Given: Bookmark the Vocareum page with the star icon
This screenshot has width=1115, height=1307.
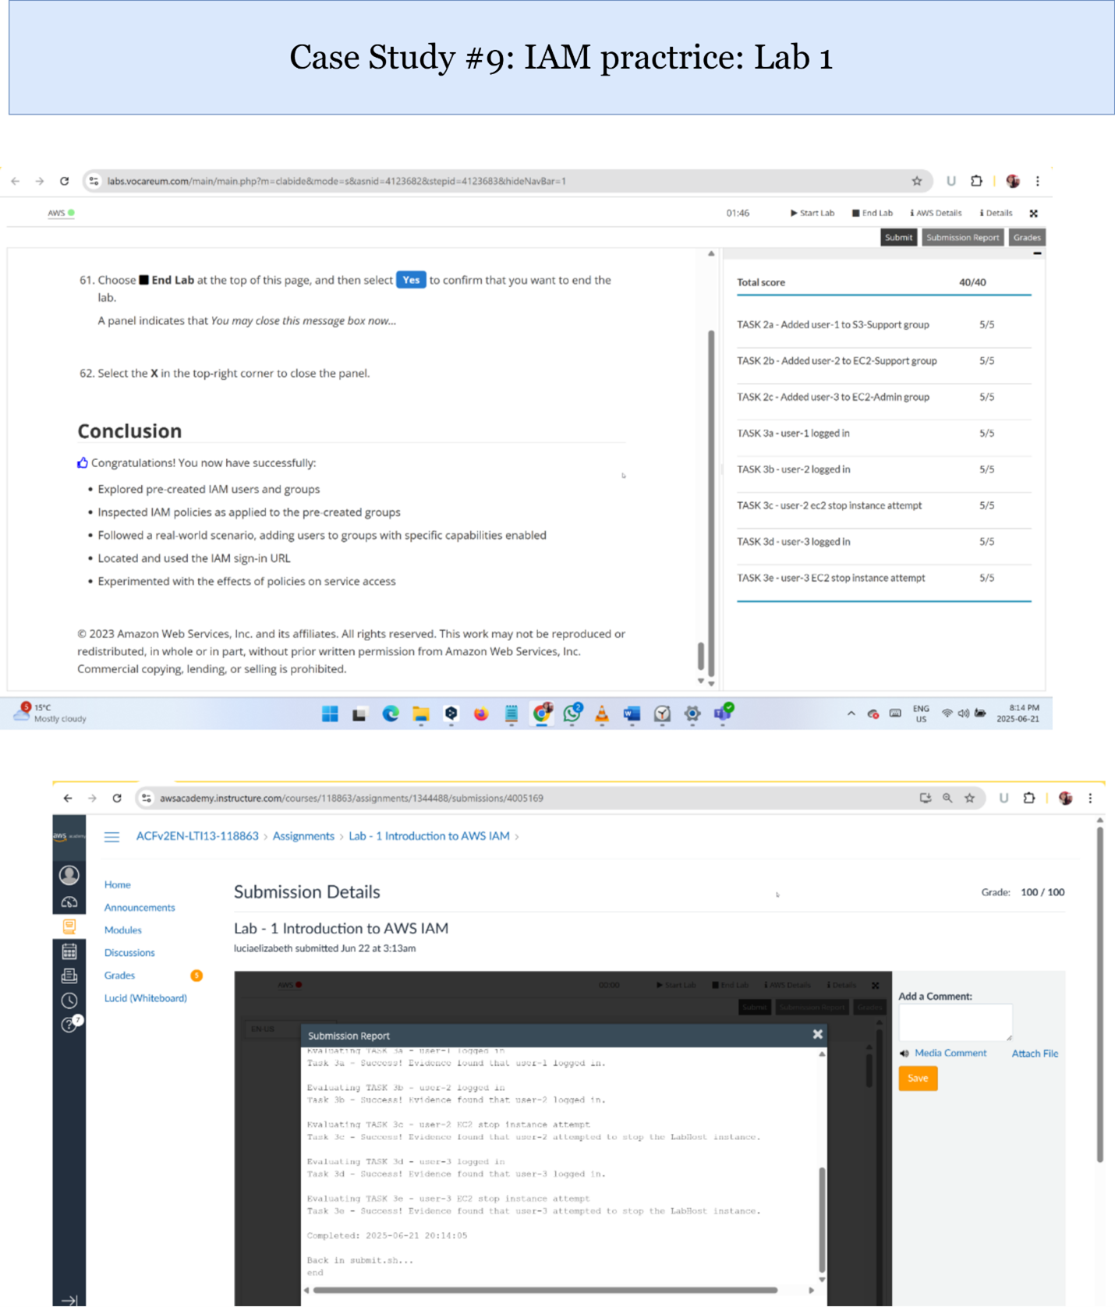Looking at the screenshot, I should [x=917, y=181].
